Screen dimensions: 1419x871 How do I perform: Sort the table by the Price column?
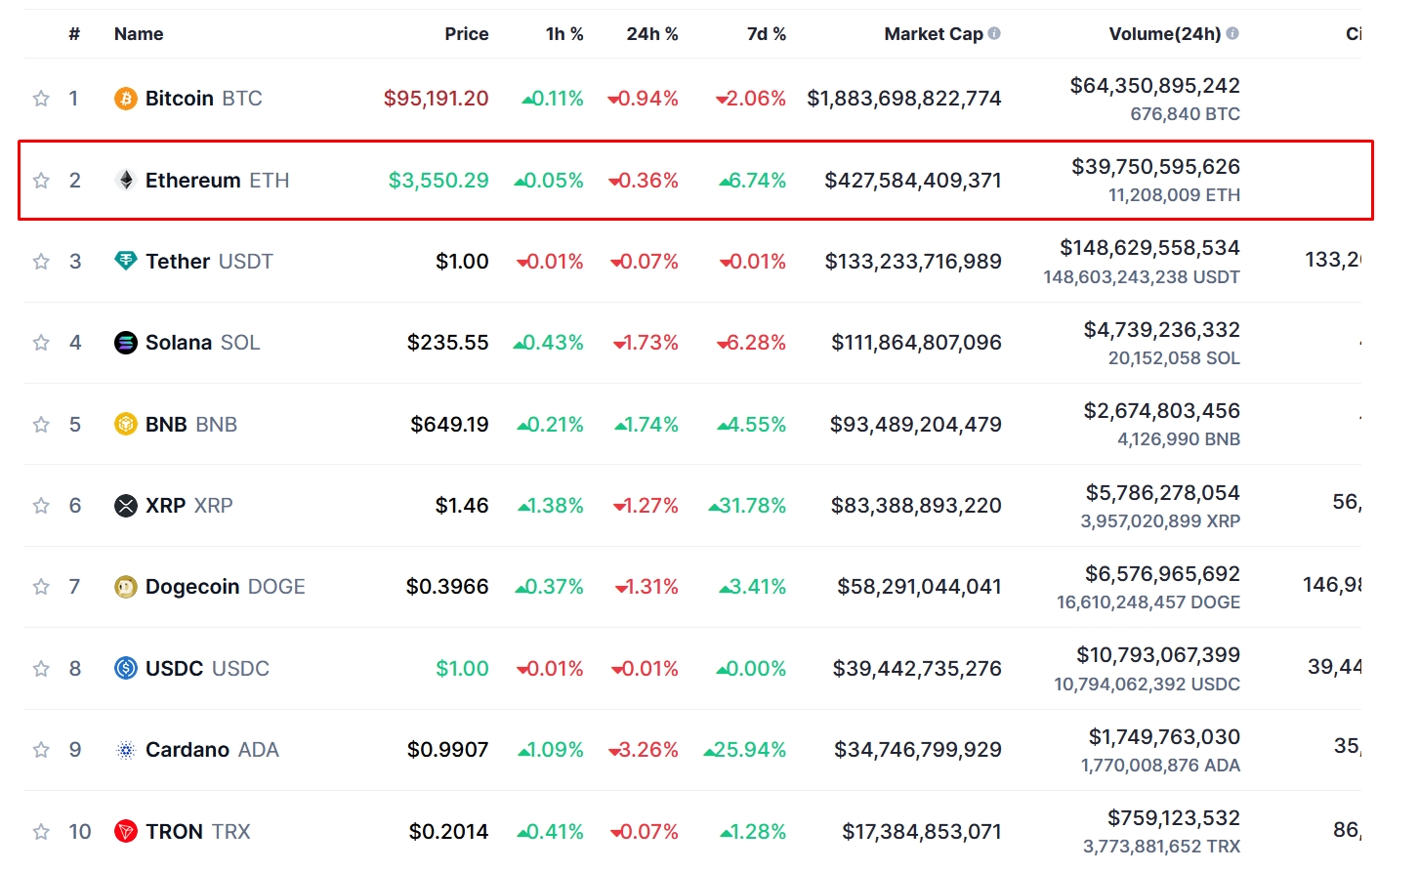pos(467,32)
